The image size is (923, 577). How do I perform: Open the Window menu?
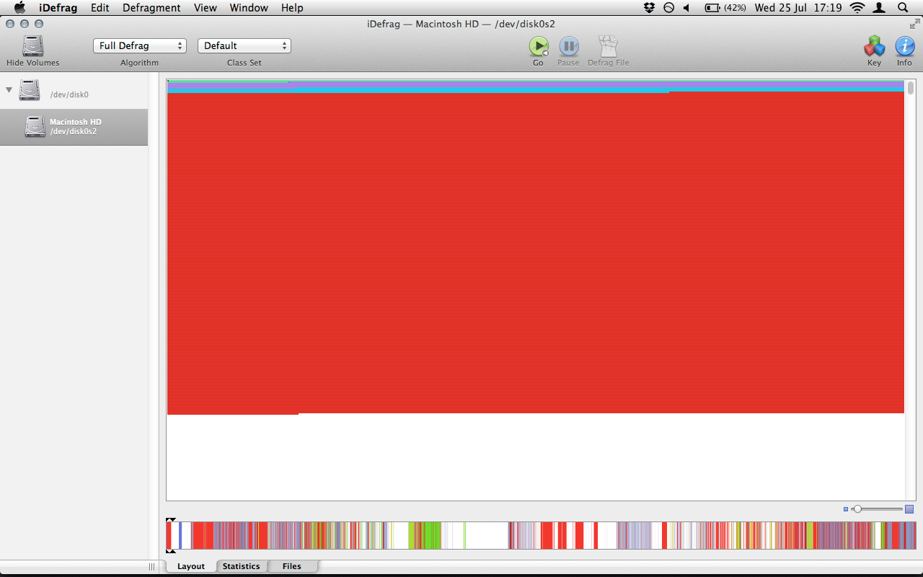tap(249, 8)
